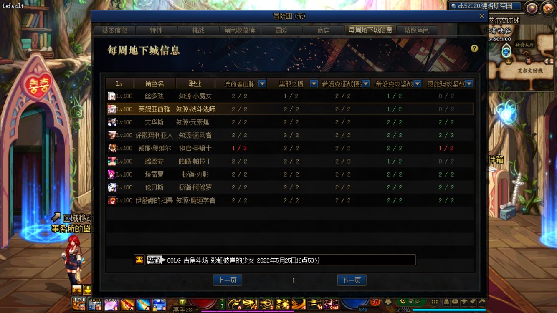Click the round purple-gem badge icon beside channel name
The image size is (557, 313).
[532, 8]
